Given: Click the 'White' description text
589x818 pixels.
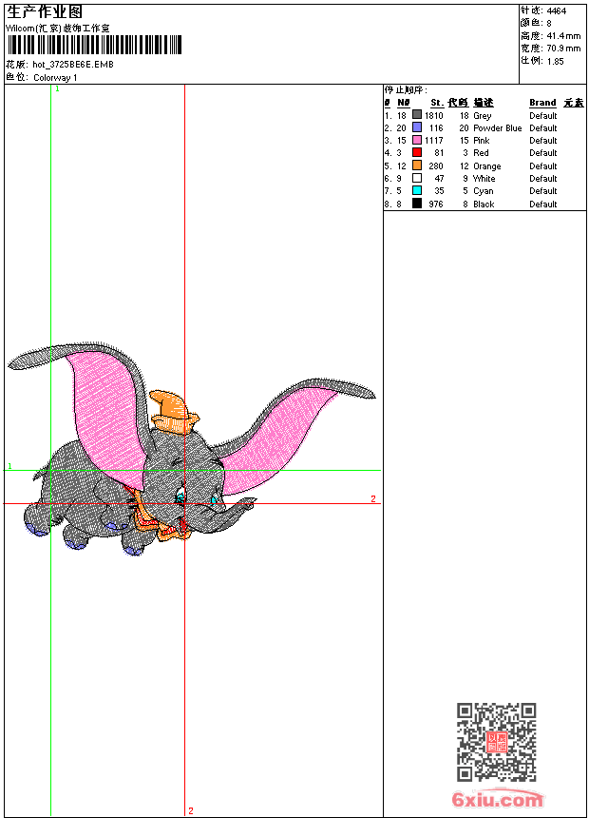Looking at the screenshot, I should (484, 179).
